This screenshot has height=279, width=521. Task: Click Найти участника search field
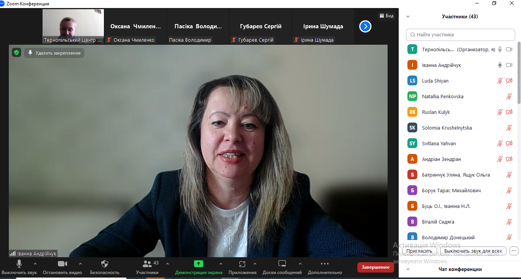click(x=460, y=34)
